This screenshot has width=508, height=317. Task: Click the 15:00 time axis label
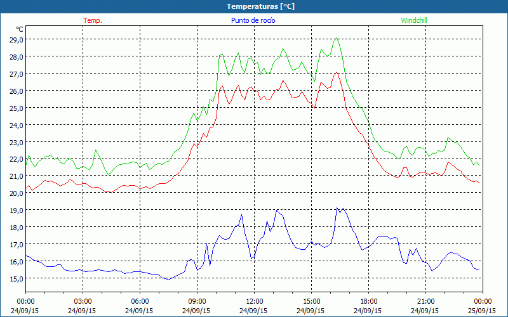tap(311, 302)
